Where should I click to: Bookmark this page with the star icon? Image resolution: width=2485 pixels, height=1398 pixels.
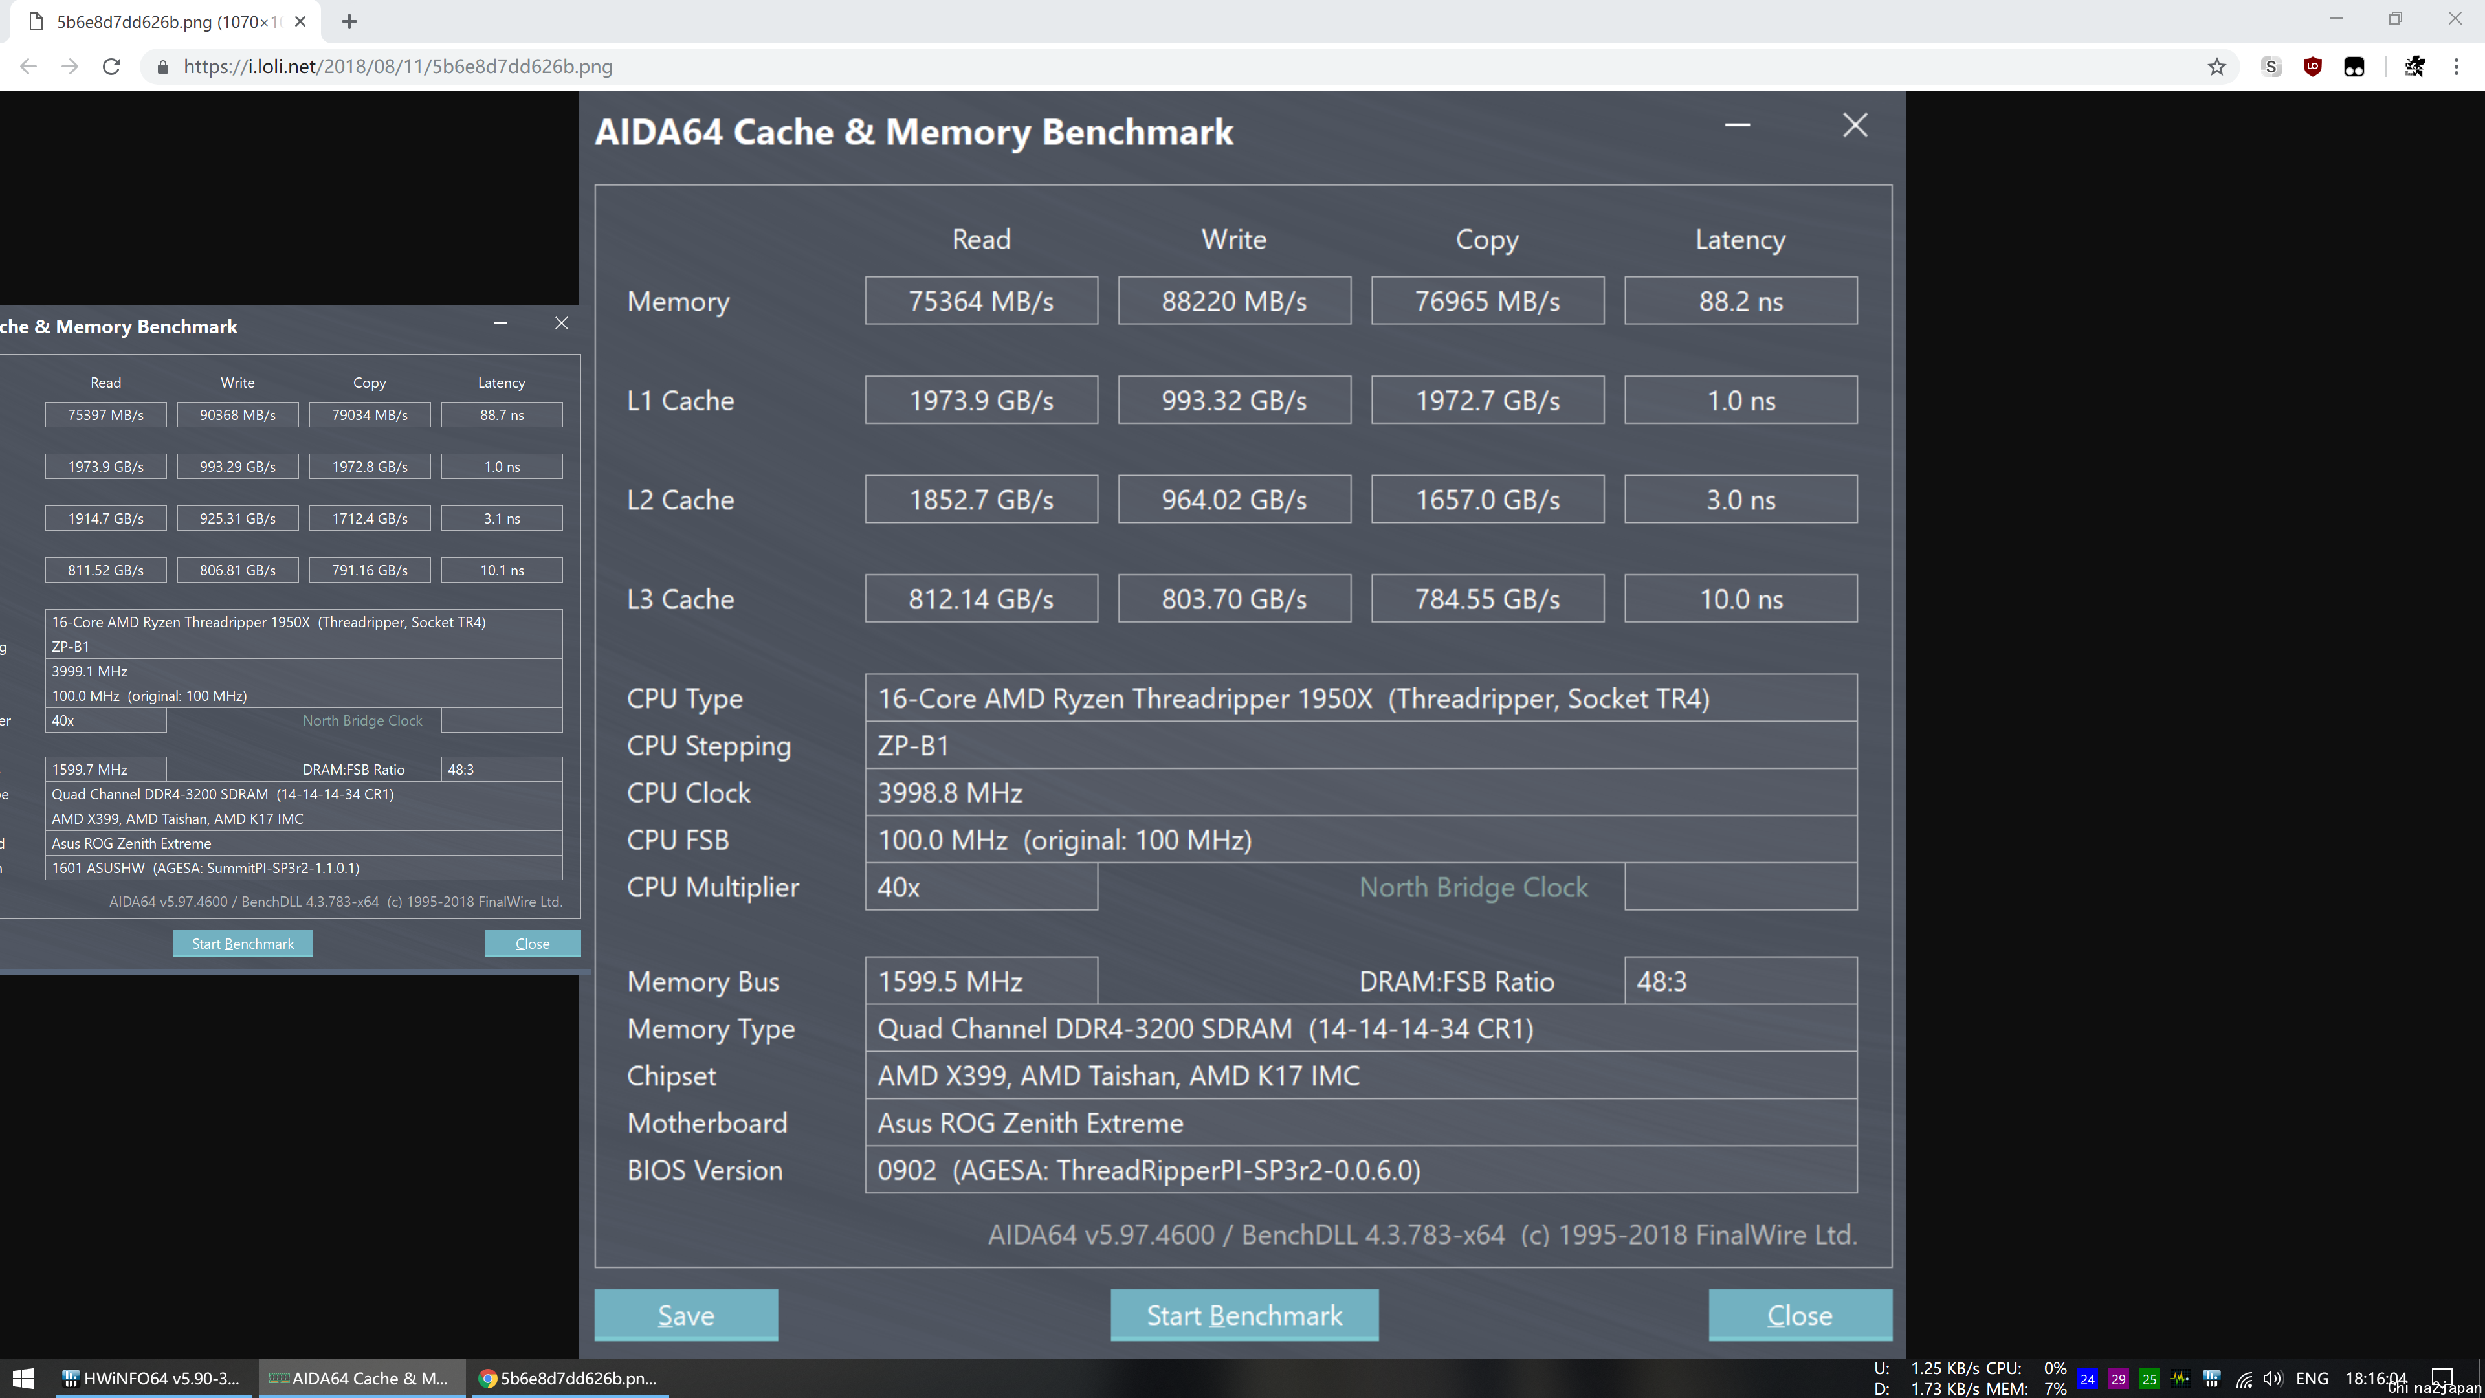(x=2217, y=67)
